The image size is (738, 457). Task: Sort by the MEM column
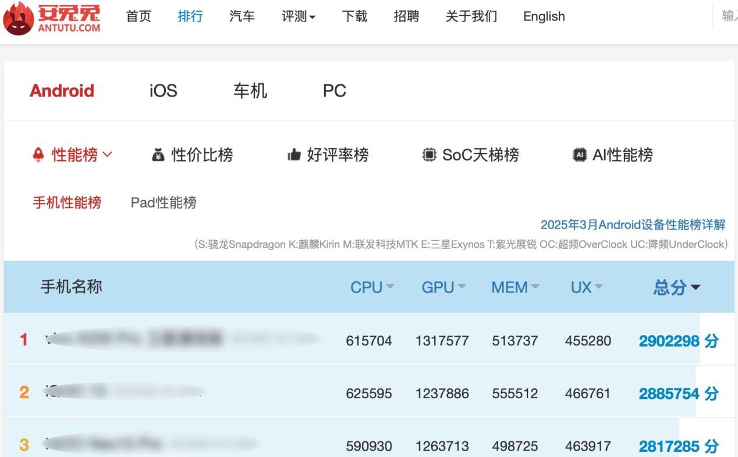[x=516, y=287]
